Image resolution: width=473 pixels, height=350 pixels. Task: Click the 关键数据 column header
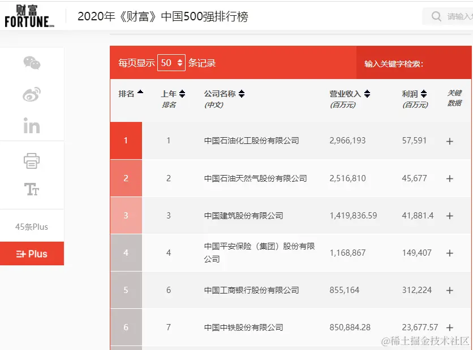454,98
